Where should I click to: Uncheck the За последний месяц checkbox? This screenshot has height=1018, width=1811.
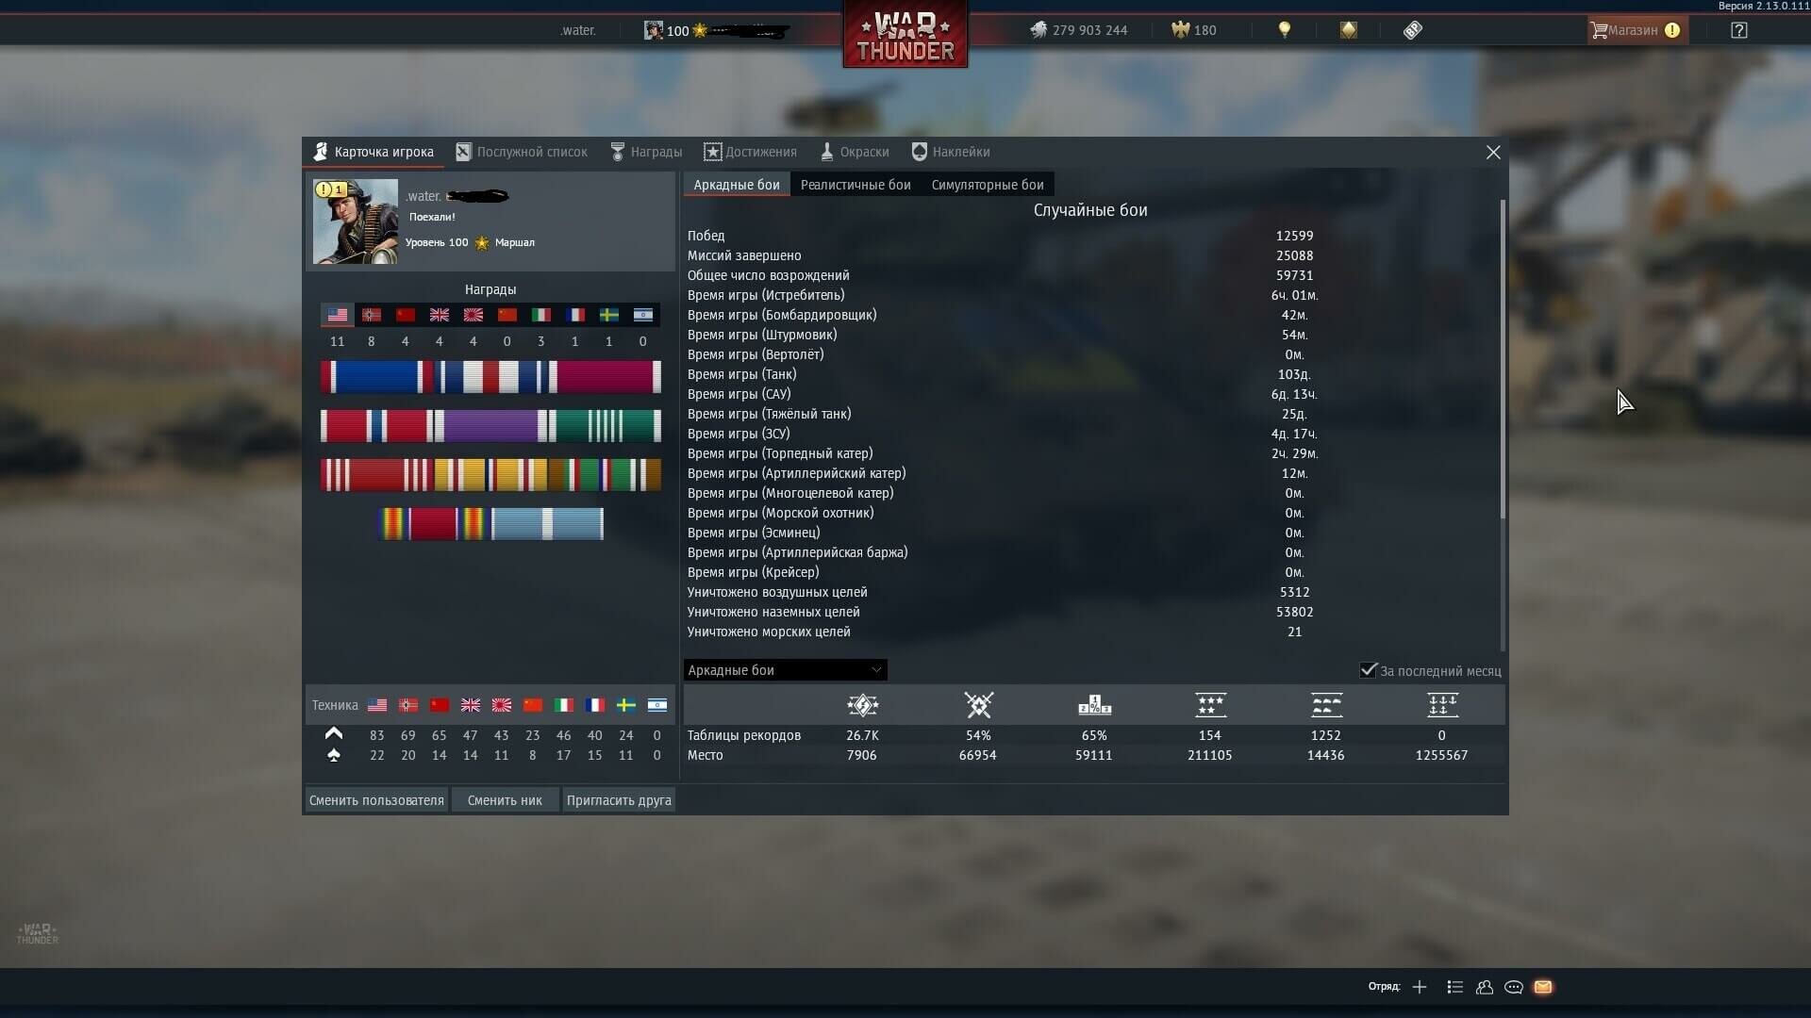(1368, 670)
